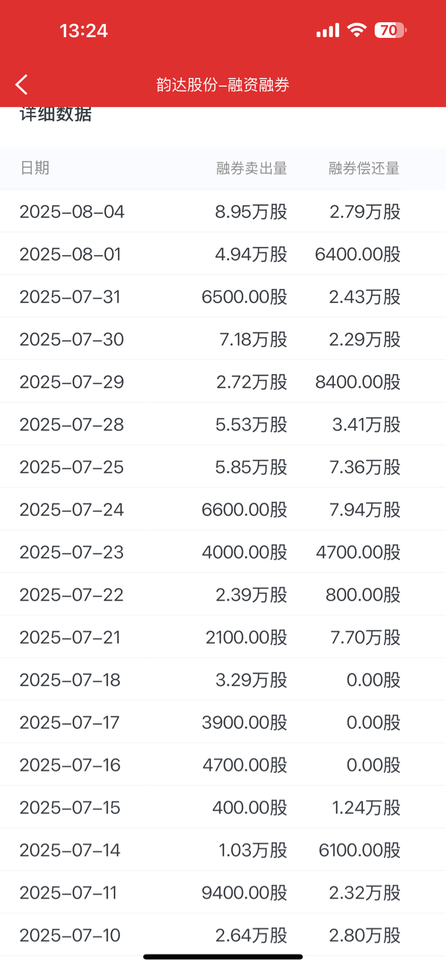The image size is (446, 968).
Task: Tap the 韵达股份-融资融券 page title
Action: [222, 85]
